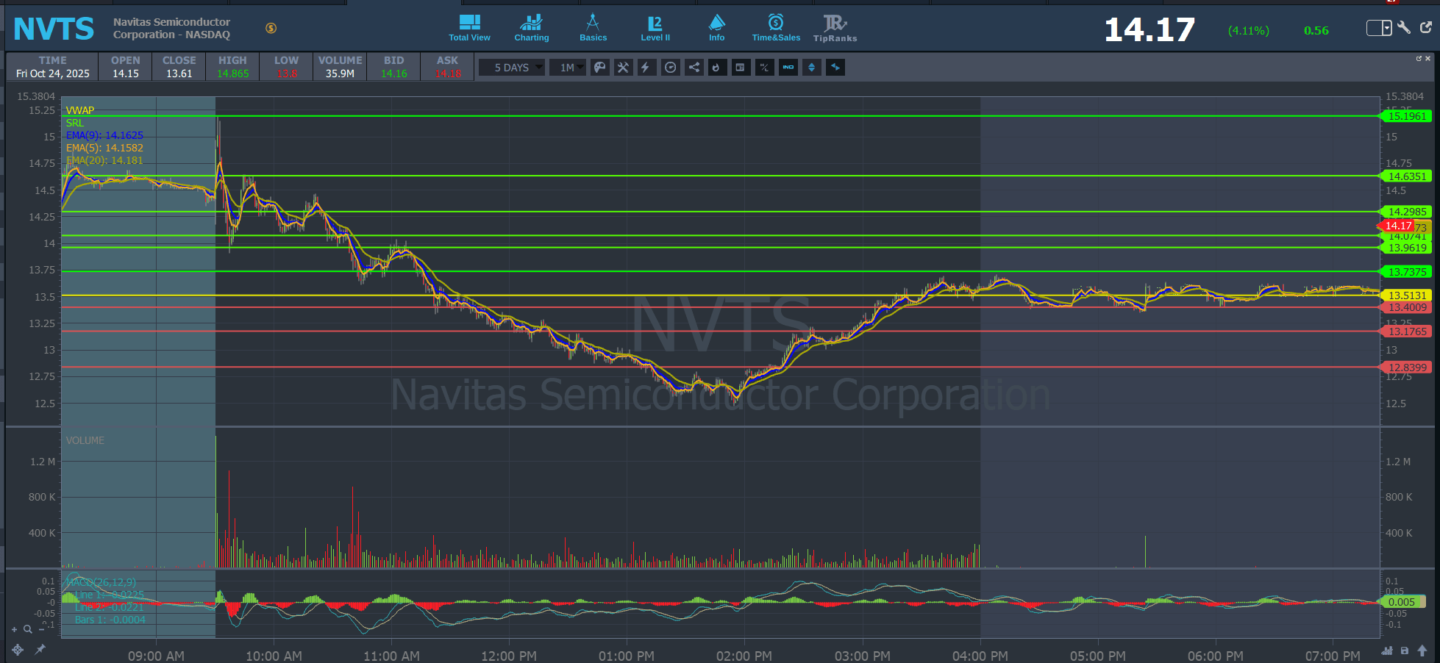Click the red 13.4009 support label
The height and width of the screenshot is (663, 1440).
[1406, 307]
